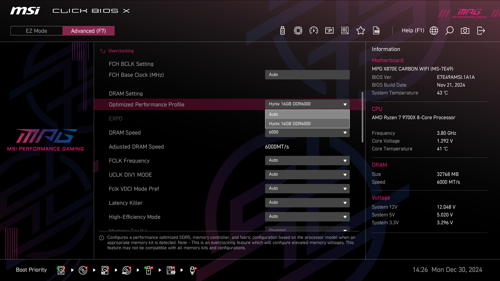Select the FCH Base Clock (MHz) label

pyautogui.click(x=136, y=75)
